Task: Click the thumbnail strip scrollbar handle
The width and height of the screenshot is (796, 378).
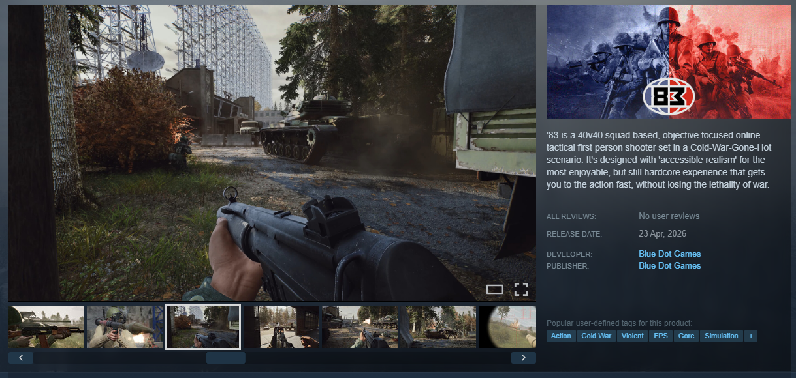Action: point(226,358)
